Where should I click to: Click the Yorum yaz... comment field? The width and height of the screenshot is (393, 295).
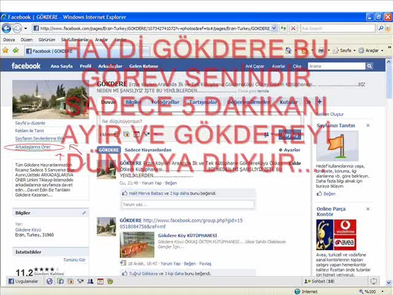pyautogui.click(x=188, y=205)
